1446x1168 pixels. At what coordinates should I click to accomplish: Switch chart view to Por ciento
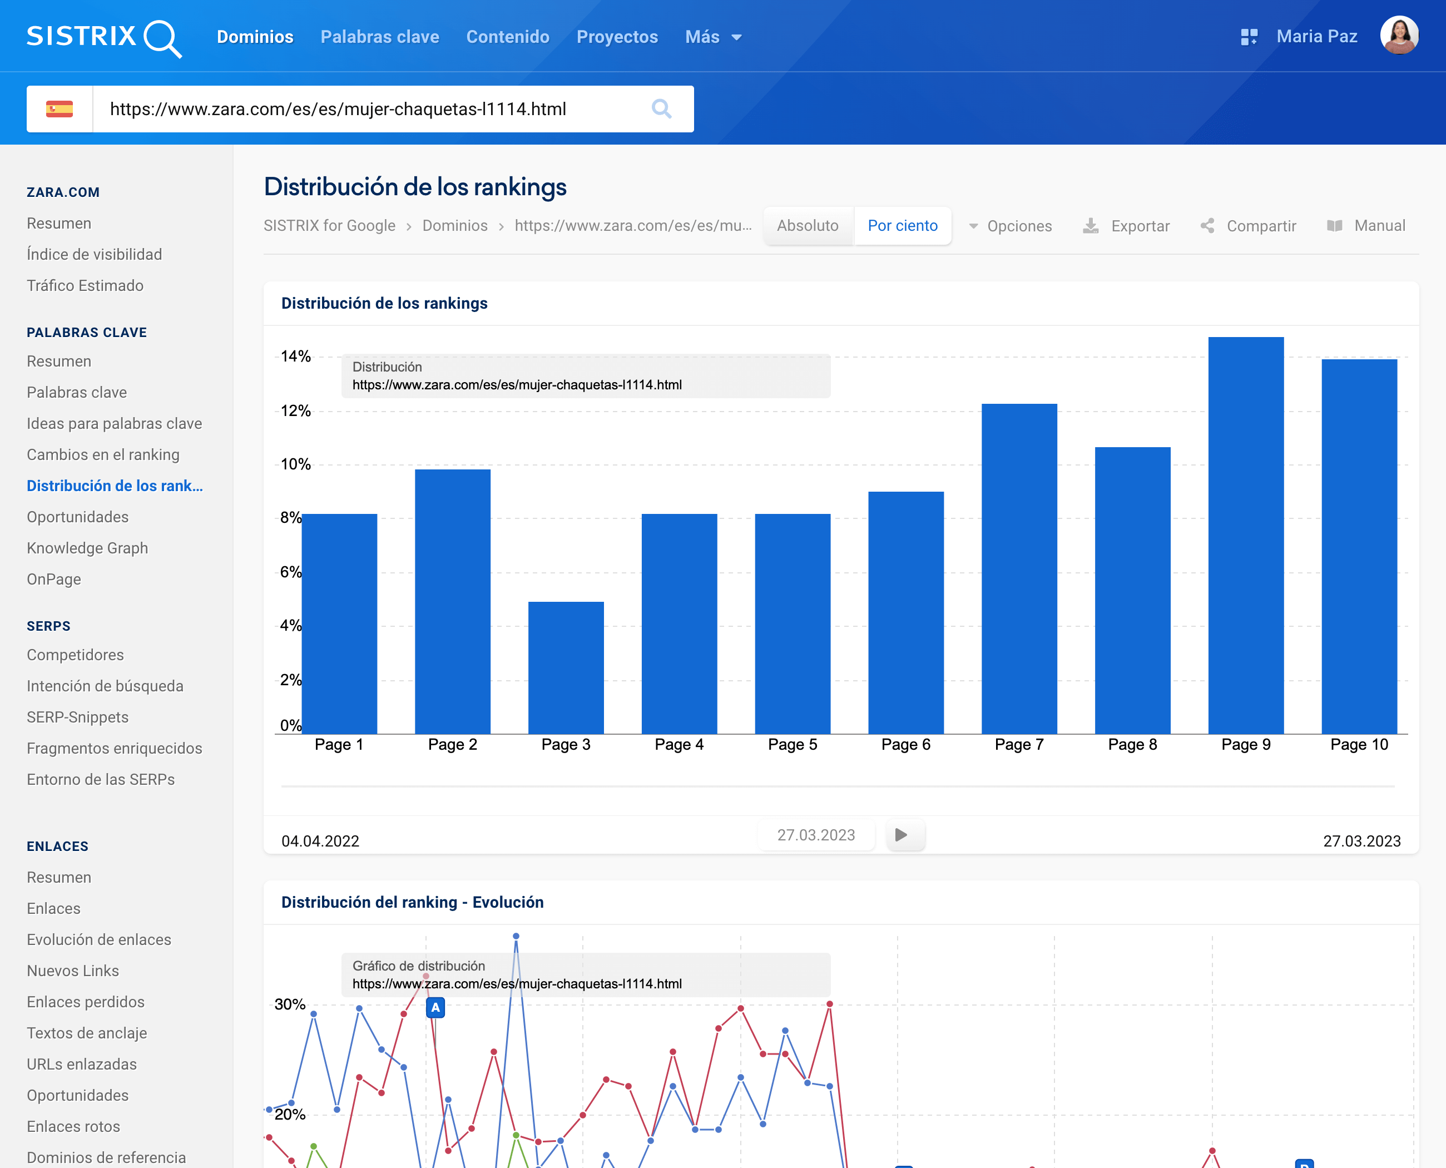(902, 226)
